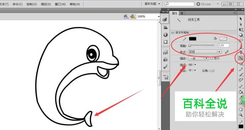
Task: Click the 尖角 miter value 3.00
Action: pos(212,71)
